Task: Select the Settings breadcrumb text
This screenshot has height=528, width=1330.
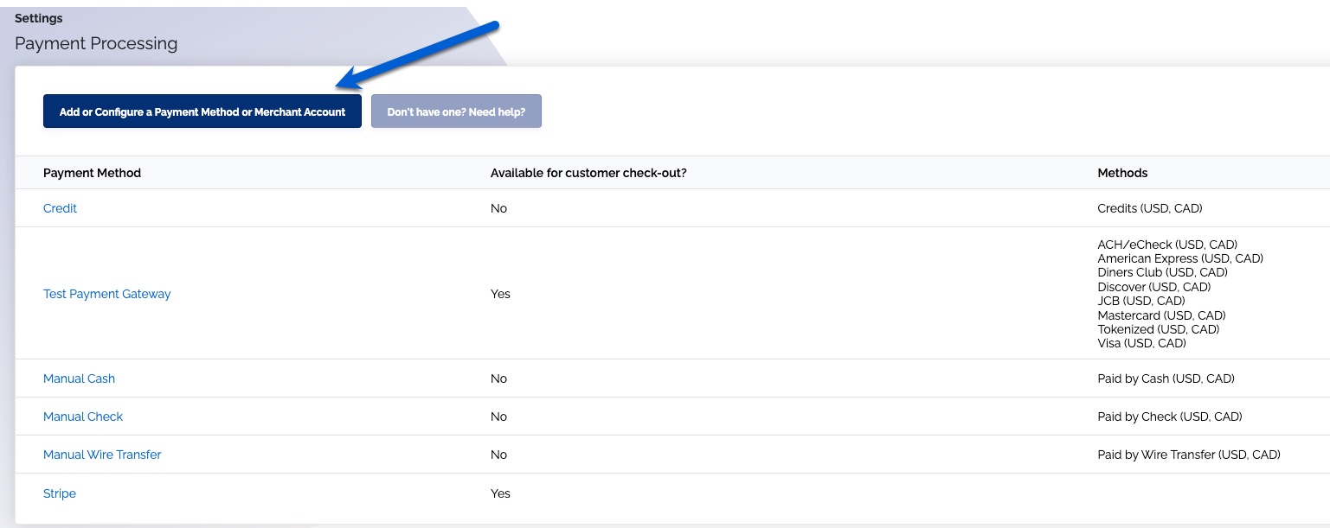Action: 39,18
